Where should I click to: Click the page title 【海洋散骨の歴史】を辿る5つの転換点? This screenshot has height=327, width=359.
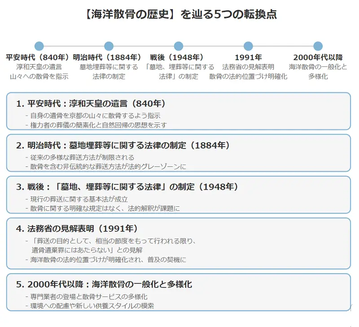tap(179, 14)
